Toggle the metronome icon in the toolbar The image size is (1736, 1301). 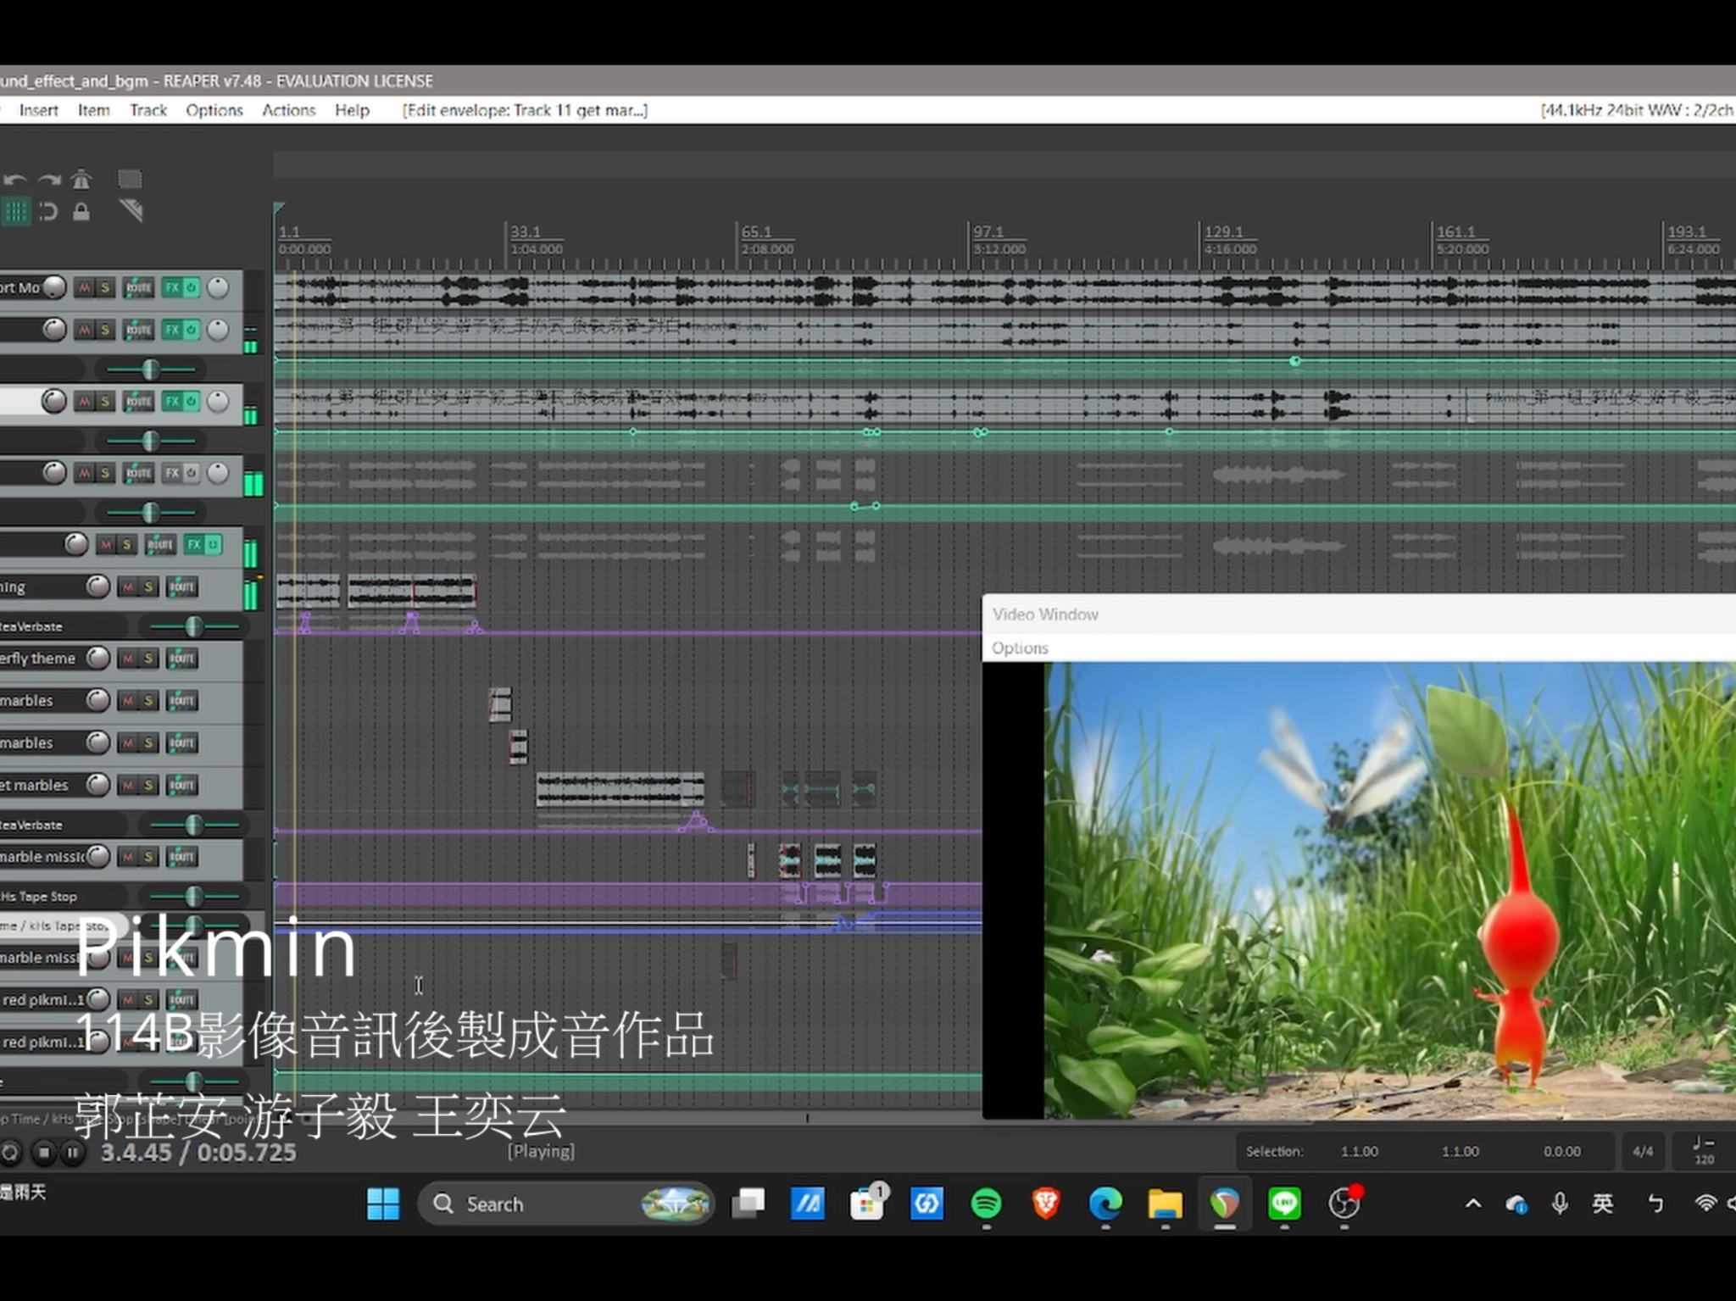click(x=81, y=179)
